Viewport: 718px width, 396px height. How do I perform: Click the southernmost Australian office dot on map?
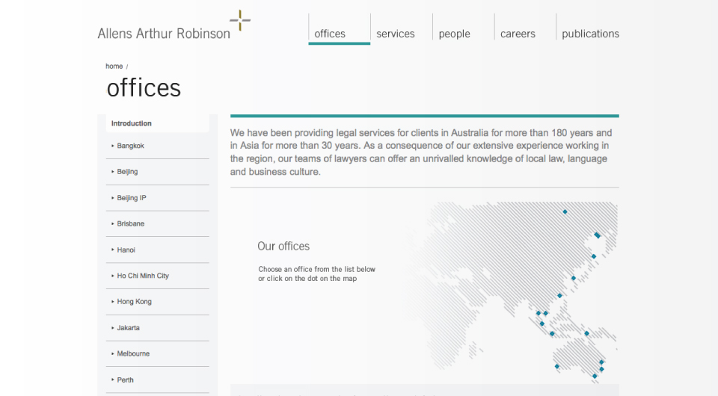click(595, 376)
